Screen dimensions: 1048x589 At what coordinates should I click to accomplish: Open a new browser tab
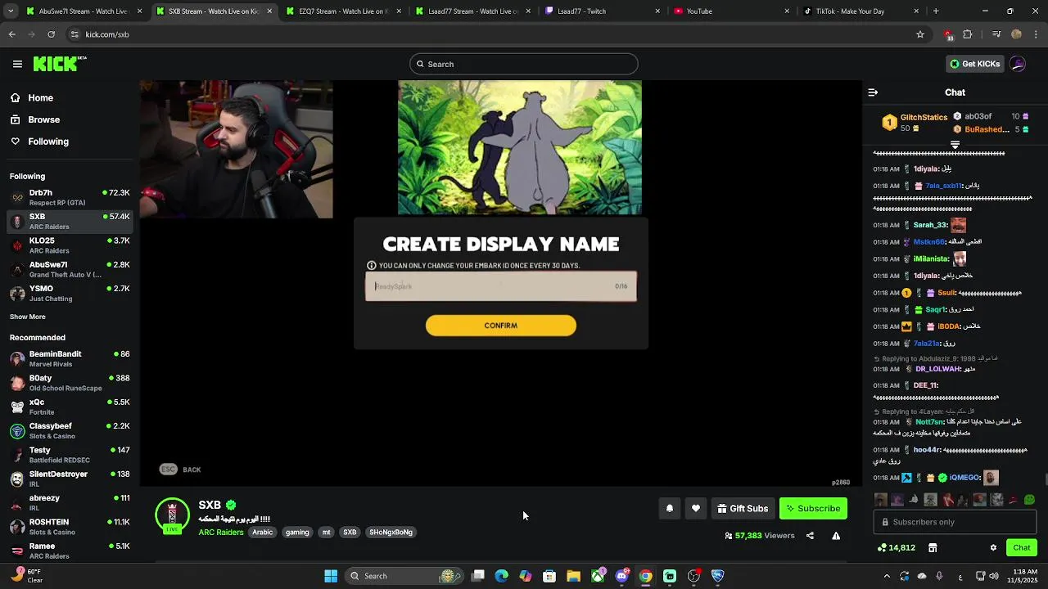tap(936, 11)
